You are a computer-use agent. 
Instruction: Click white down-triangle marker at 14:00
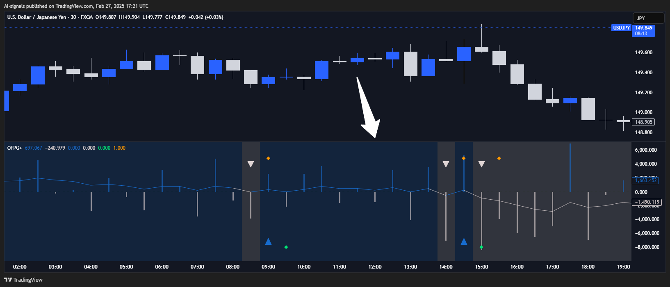446,164
